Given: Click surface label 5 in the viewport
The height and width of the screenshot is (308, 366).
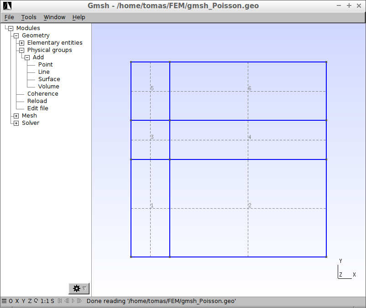Looking at the screenshot, I should [x=152, y=88].
